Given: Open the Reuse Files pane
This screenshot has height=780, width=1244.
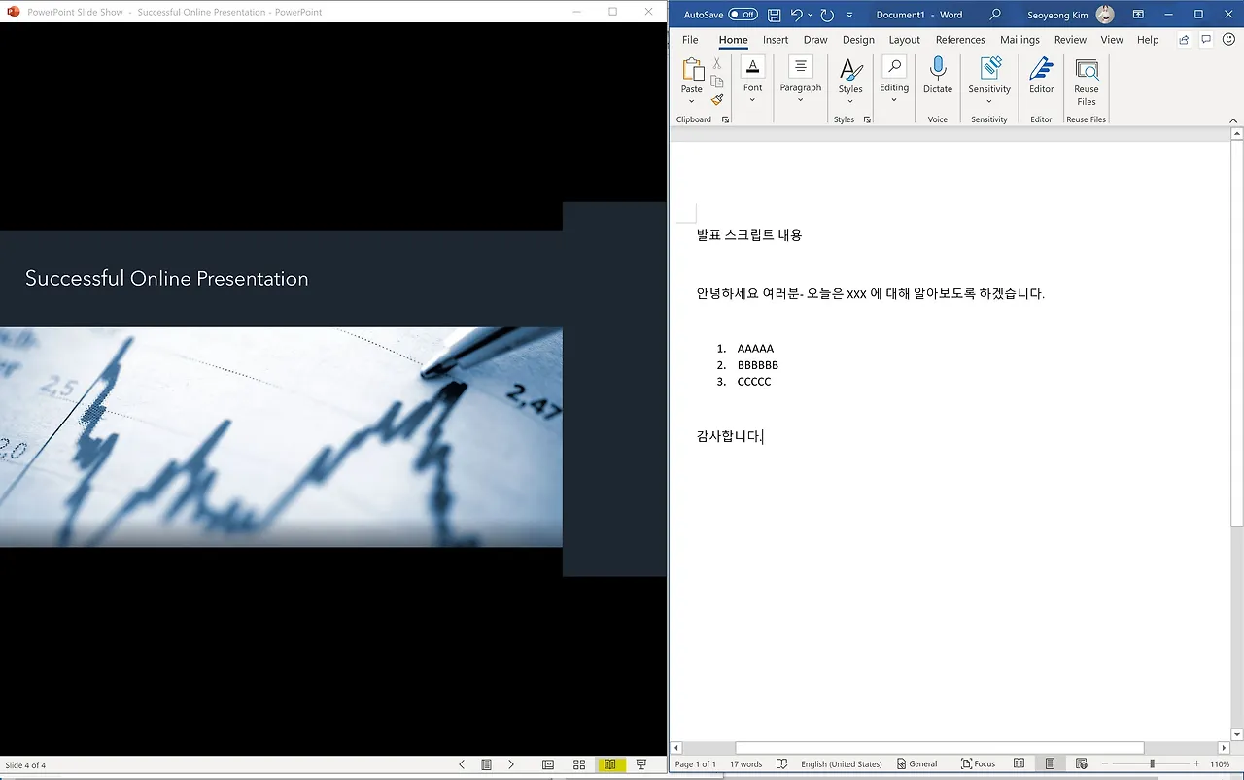Looking at the screenshot, I should [x=1087, y=82].
